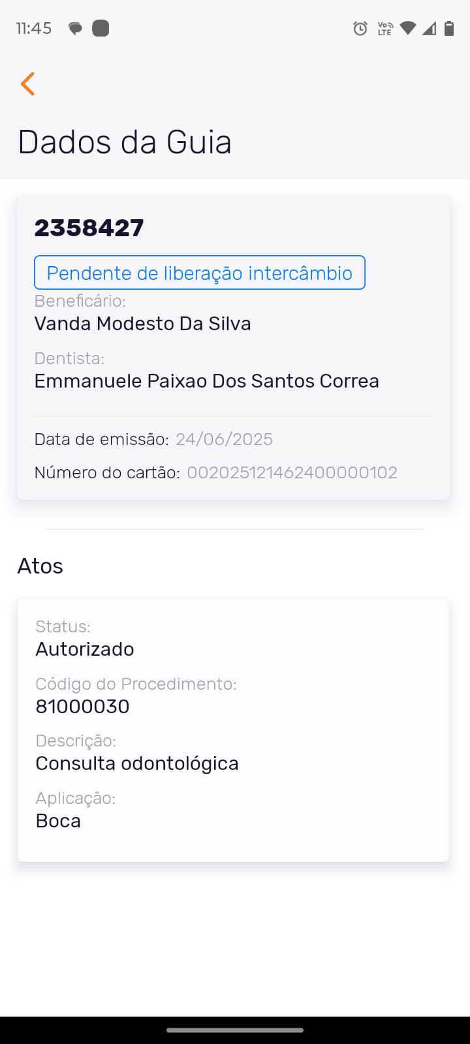Tap the bottom navigation gesture bar
Screen dimensions: 470x1044
[x=235, y=1030]
